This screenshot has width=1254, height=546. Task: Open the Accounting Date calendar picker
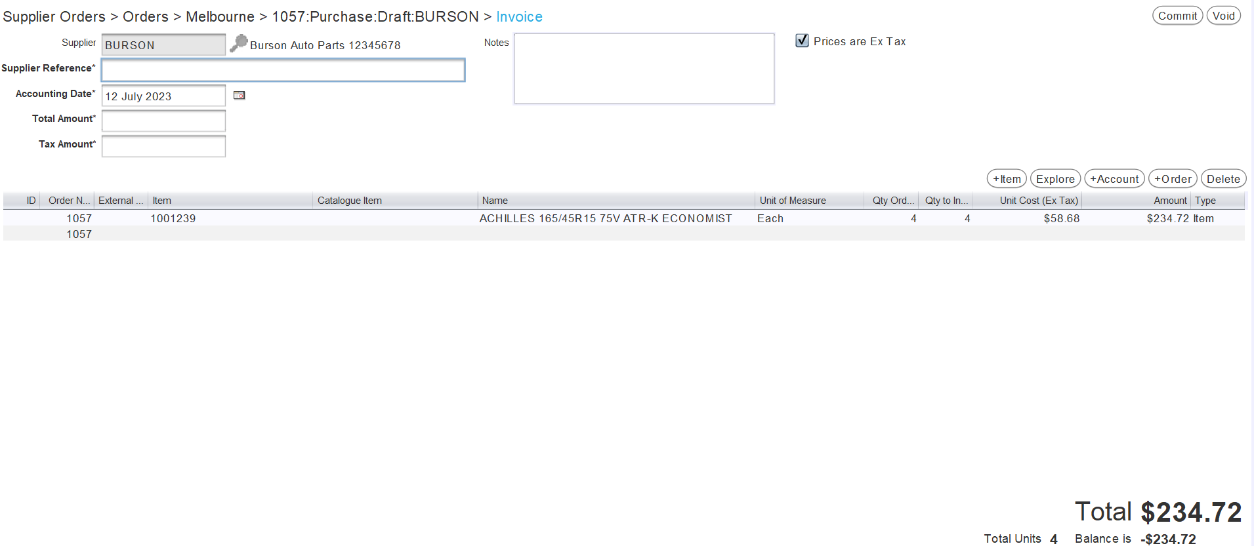(x=239, y=96)
